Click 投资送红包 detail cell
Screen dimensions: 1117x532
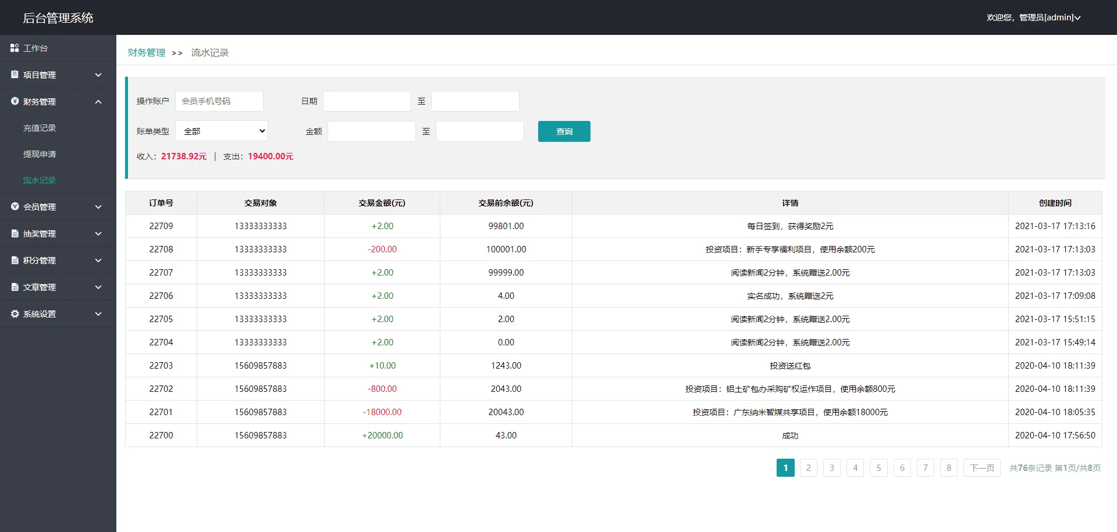pyautogui.click(x=790, y=366)
